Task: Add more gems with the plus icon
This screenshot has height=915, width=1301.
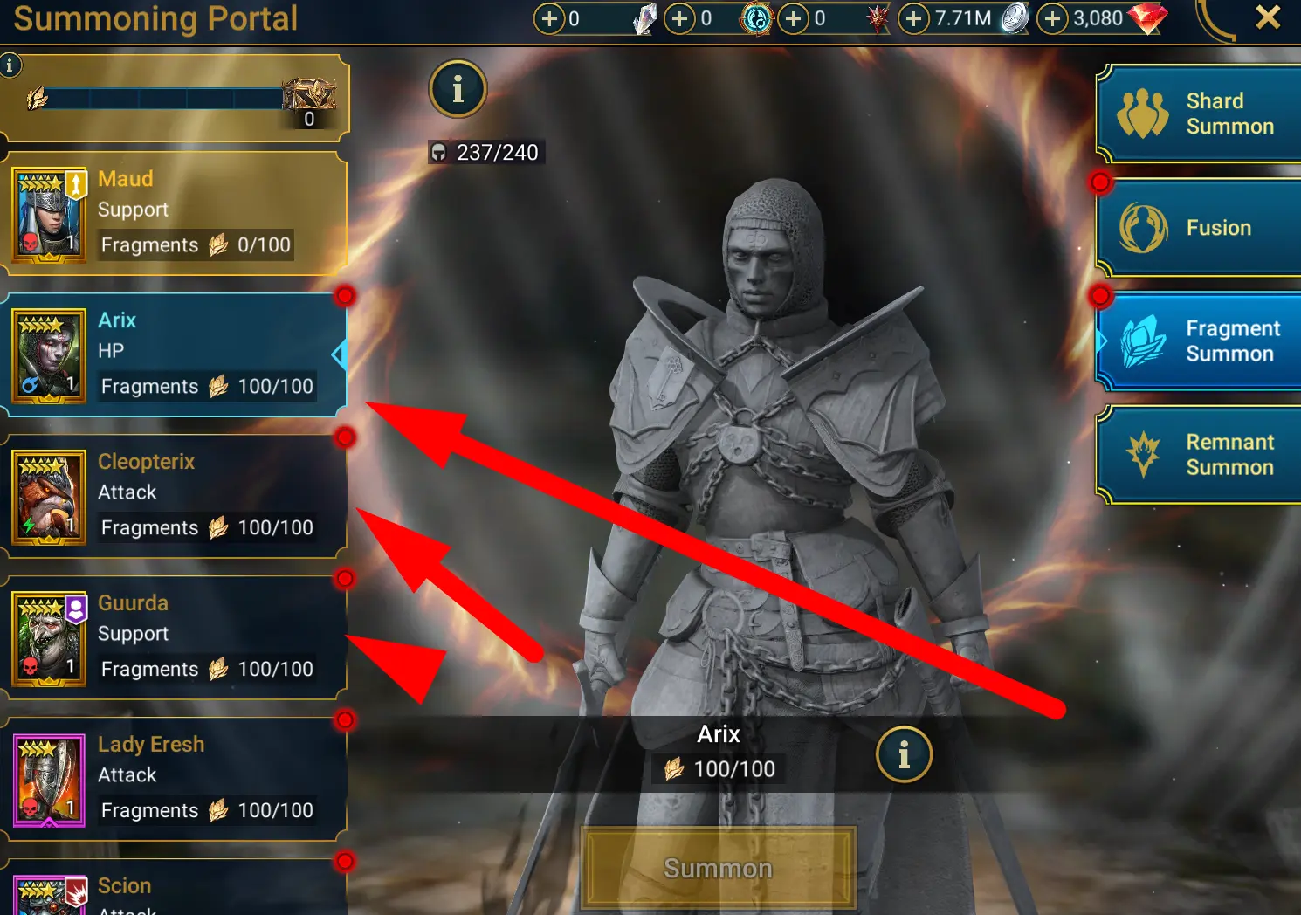Action: (x=1053, y=18)
